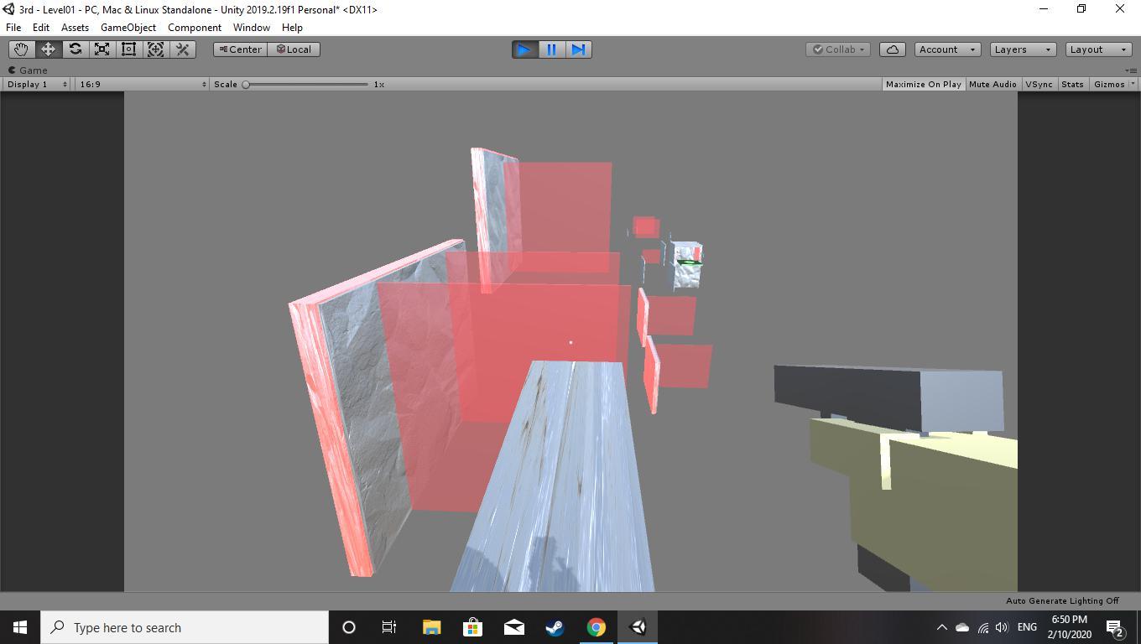Step forward one frame
Image resolution: width=1141 pixels, height=644 pixels.
[578, 49]
